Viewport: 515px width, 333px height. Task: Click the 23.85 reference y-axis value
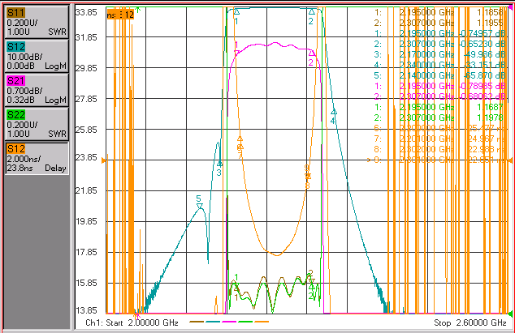86,158
